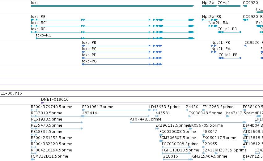Select the DME1-019C16 clone feature

coord(152,103)
